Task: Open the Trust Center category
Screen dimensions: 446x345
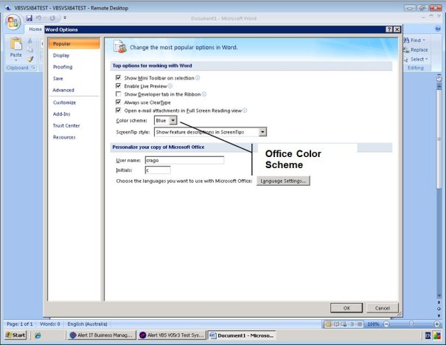Action: pos(66,126)
